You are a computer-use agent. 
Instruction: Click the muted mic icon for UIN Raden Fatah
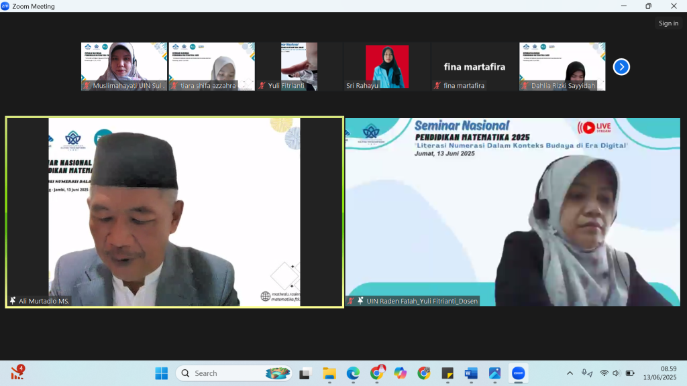351,302
